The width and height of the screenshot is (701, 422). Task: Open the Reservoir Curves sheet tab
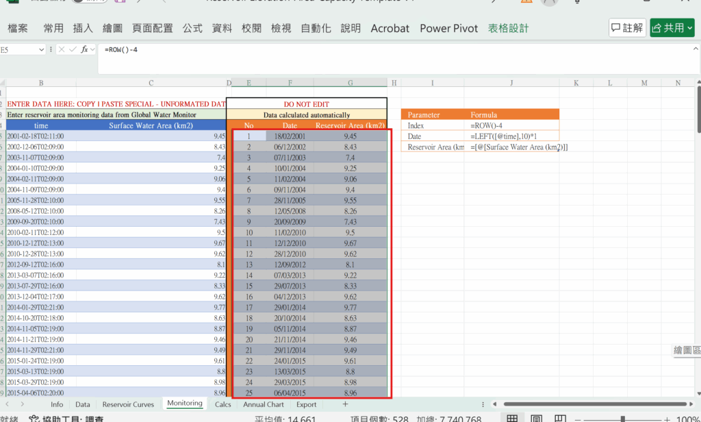[x=128, y=404]
